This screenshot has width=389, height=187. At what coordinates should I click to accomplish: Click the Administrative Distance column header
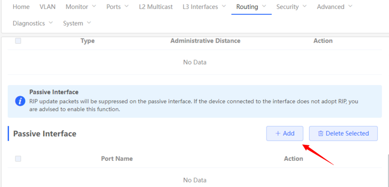tap(205, 41)
